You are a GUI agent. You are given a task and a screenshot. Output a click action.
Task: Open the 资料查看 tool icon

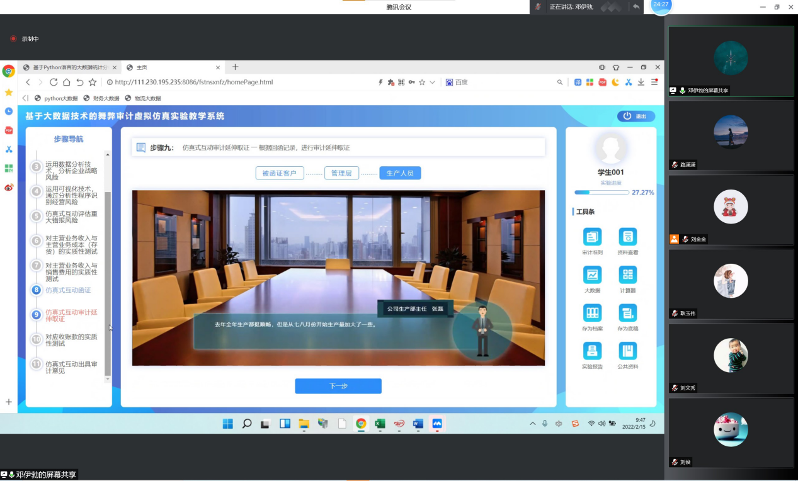627,237
